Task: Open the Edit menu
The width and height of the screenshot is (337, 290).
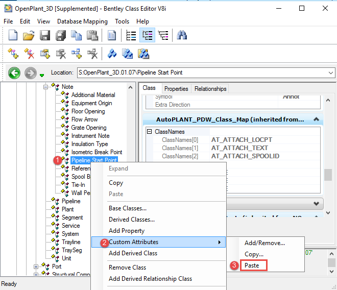Action: 25,21
